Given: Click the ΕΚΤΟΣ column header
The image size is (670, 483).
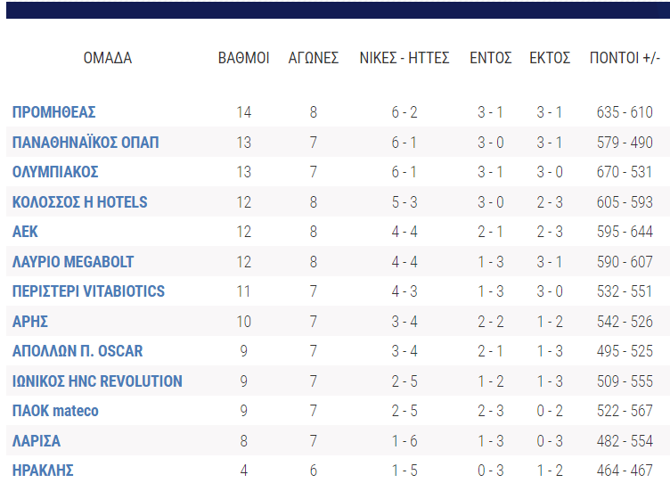Looking at the screenshot, I should pyautogui.click(x=550, y=59).
